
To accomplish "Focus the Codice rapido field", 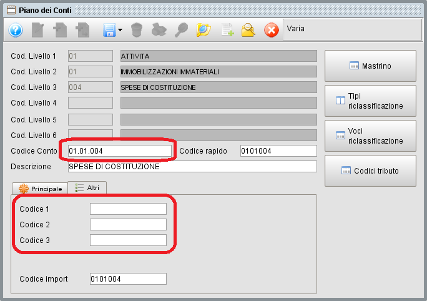I will pyautogui.click(x=278, y=150).
